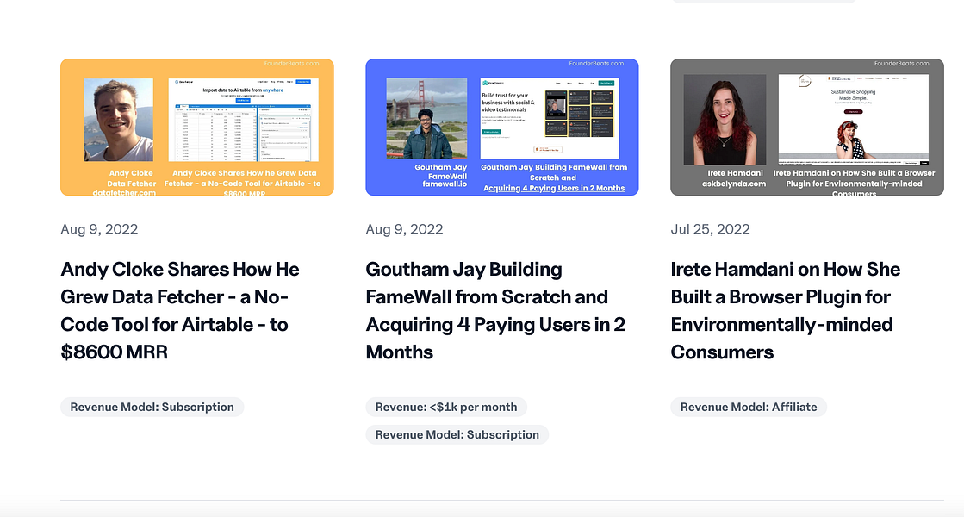Image resolution: width=964 pixels, height=517 pixels.
Task: Click the Jul 25, 2022 date text
Action: (710, 229)
